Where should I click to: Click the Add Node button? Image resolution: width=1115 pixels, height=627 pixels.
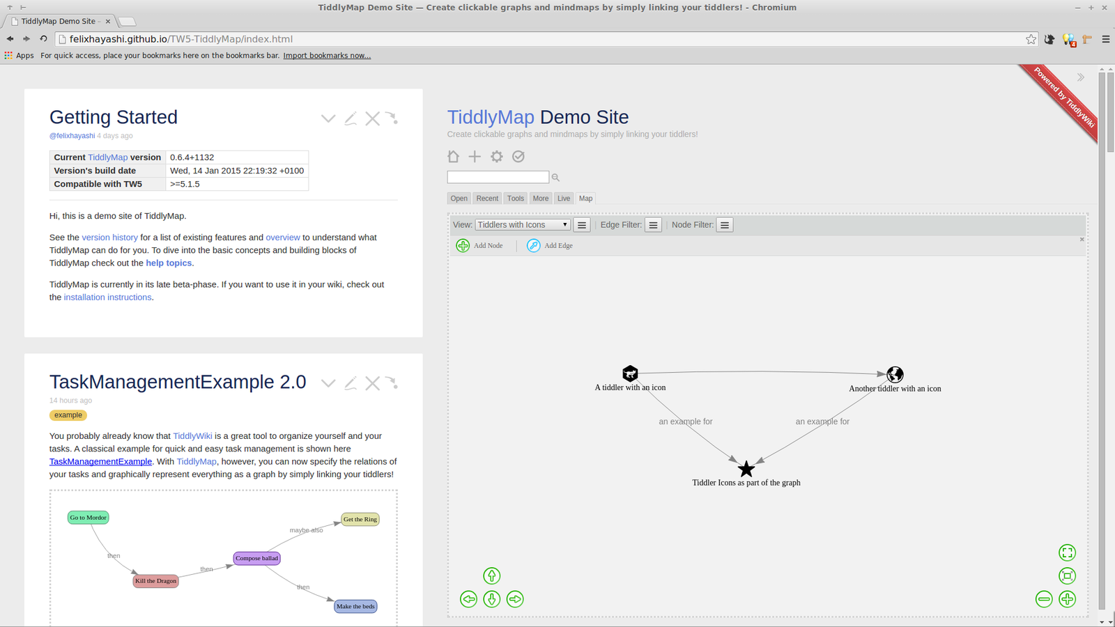479,245
